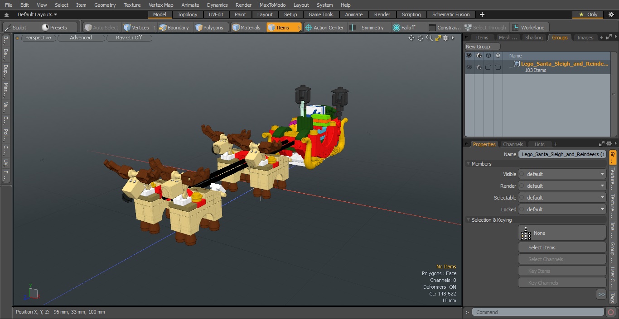Image resolution: width=619 pixels, height=319 pixels.
Task: Open the Vertex Map menu
Action: pos(161,5)
